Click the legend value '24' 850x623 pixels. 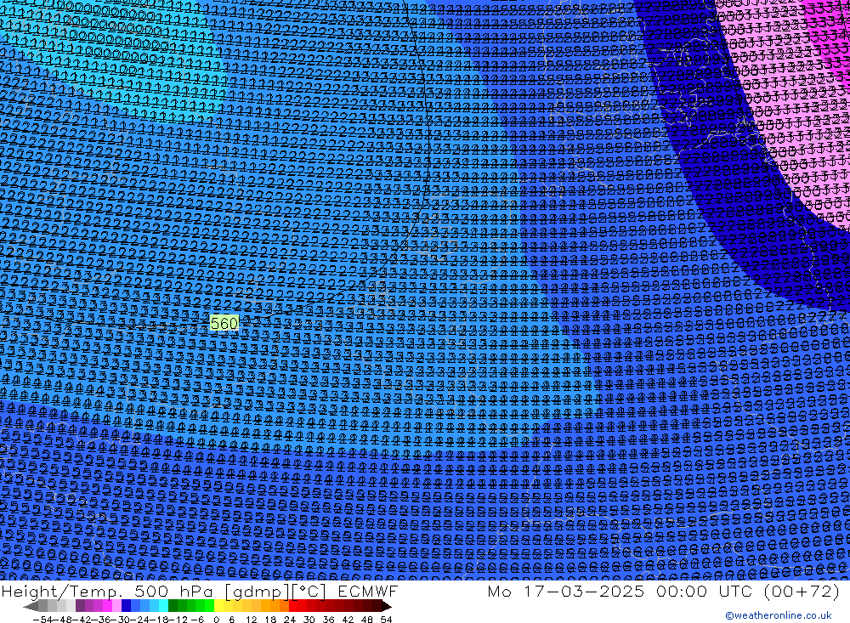(290, 620)
